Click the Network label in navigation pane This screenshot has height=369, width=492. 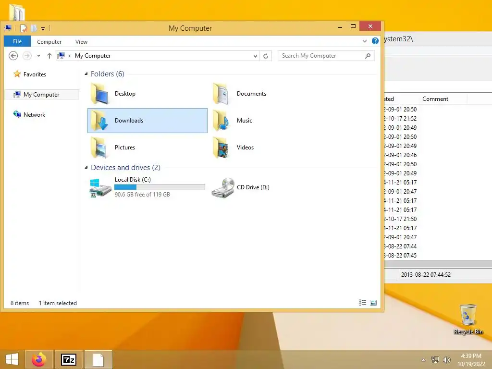click(x=34, y=115)
